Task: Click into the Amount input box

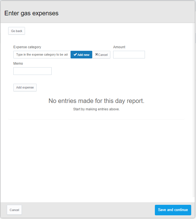Action: click(x=129, y=54)
